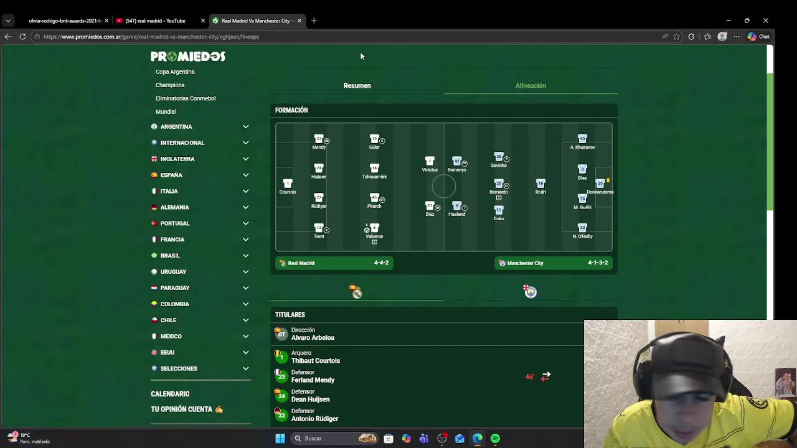Open Windows Start menu

coord(280,439)
